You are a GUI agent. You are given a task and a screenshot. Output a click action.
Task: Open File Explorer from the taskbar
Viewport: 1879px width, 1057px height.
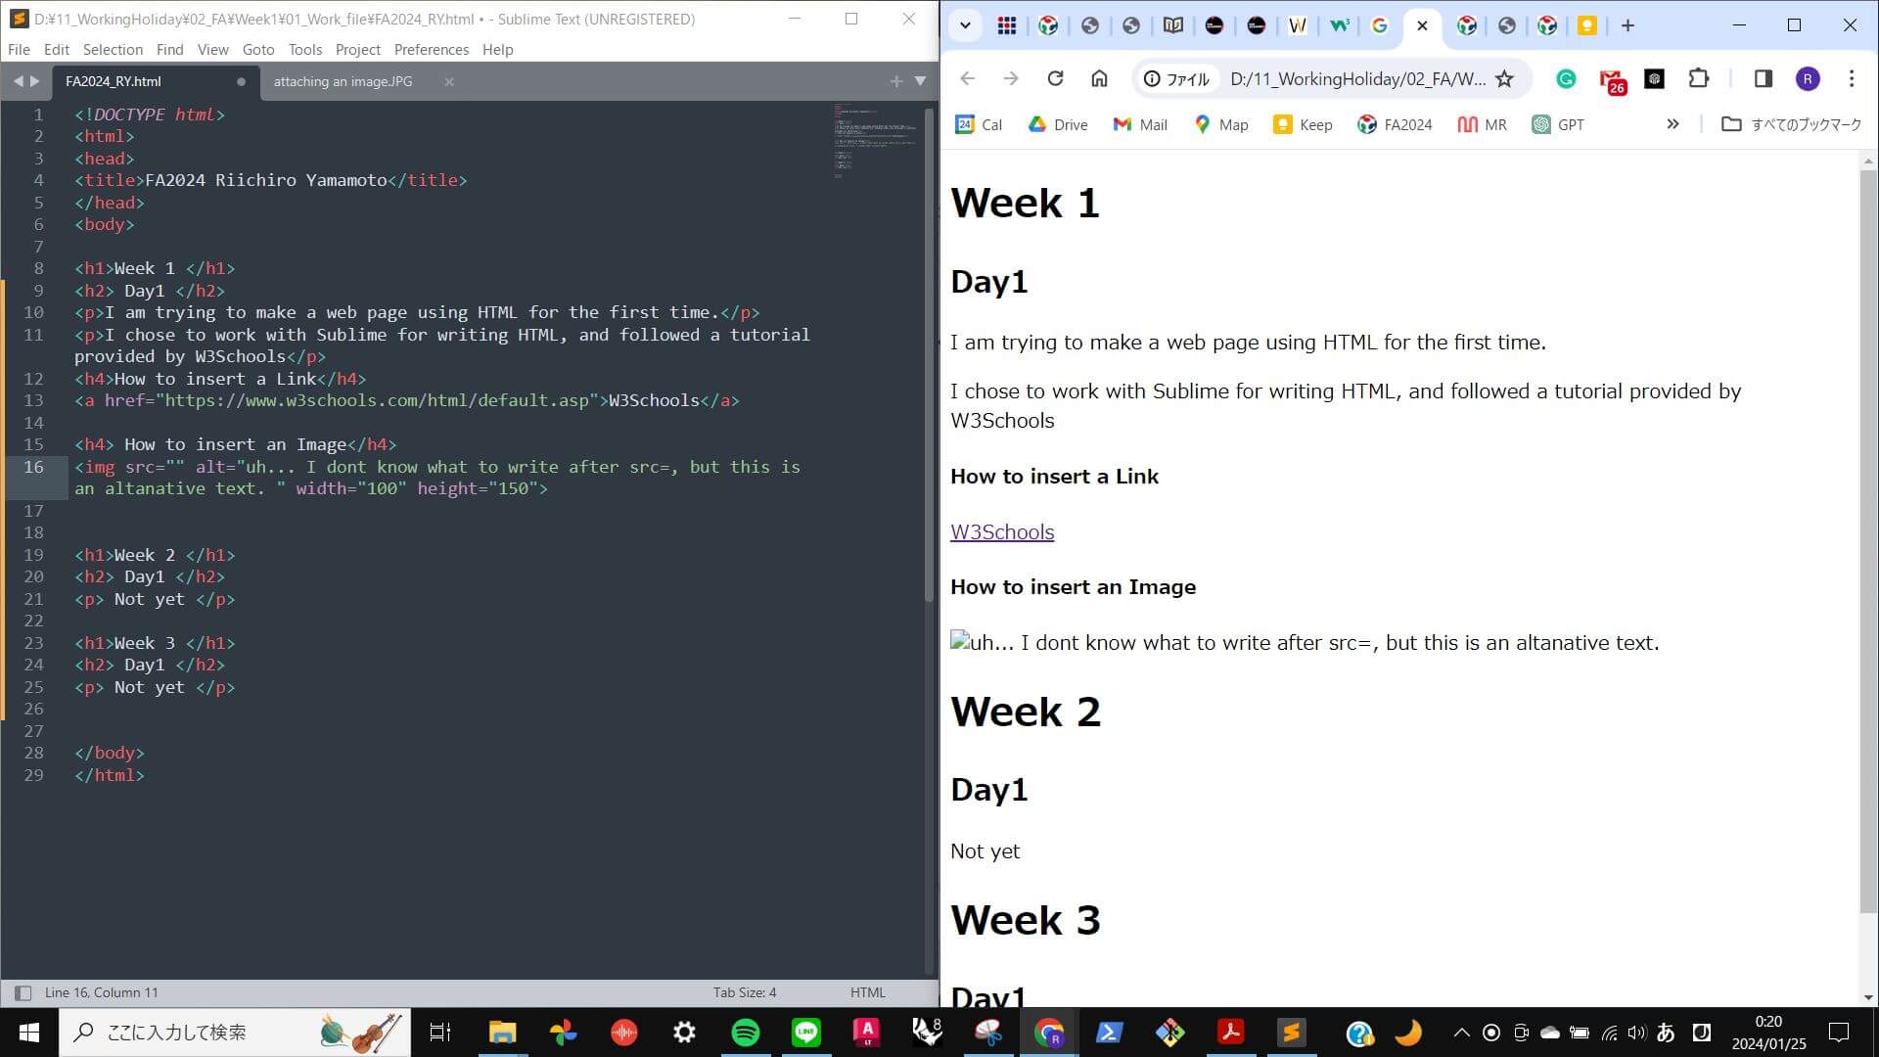coord(503,1033)
